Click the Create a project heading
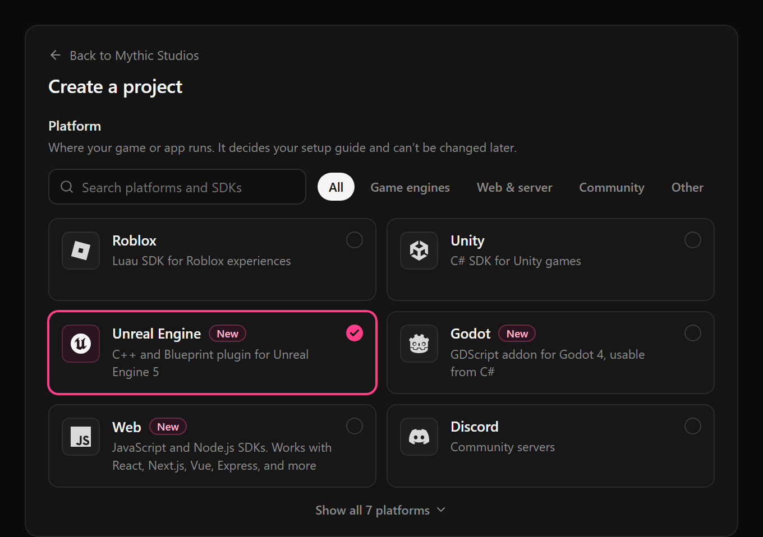 [116, 87]
